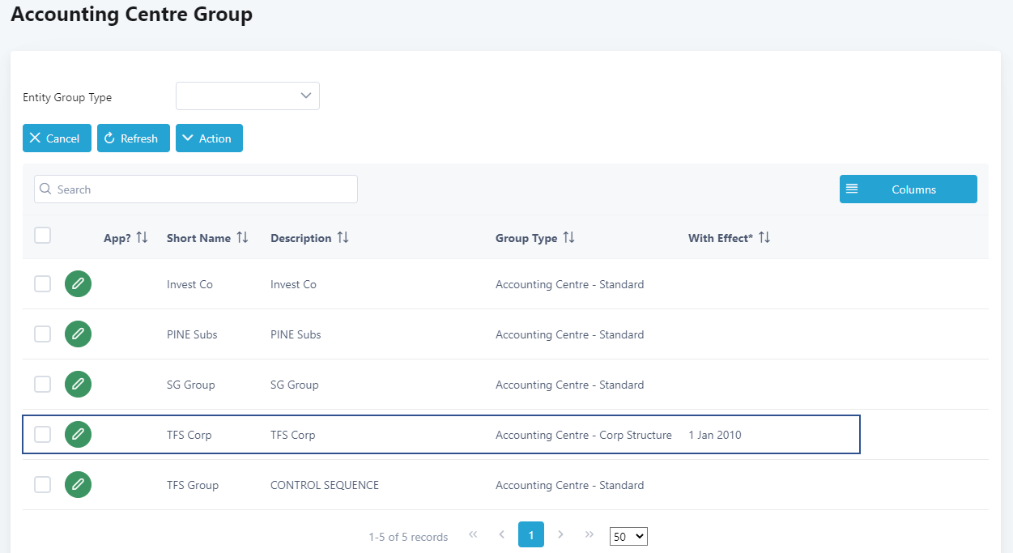Select the TFS Group row checkbox
The width and height of the screenshot is (1013, 553).
point(43,485)
